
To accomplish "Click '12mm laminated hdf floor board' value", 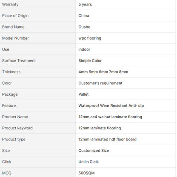I will pos(107,139).
